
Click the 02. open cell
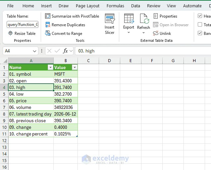click(x=31, y=81)
